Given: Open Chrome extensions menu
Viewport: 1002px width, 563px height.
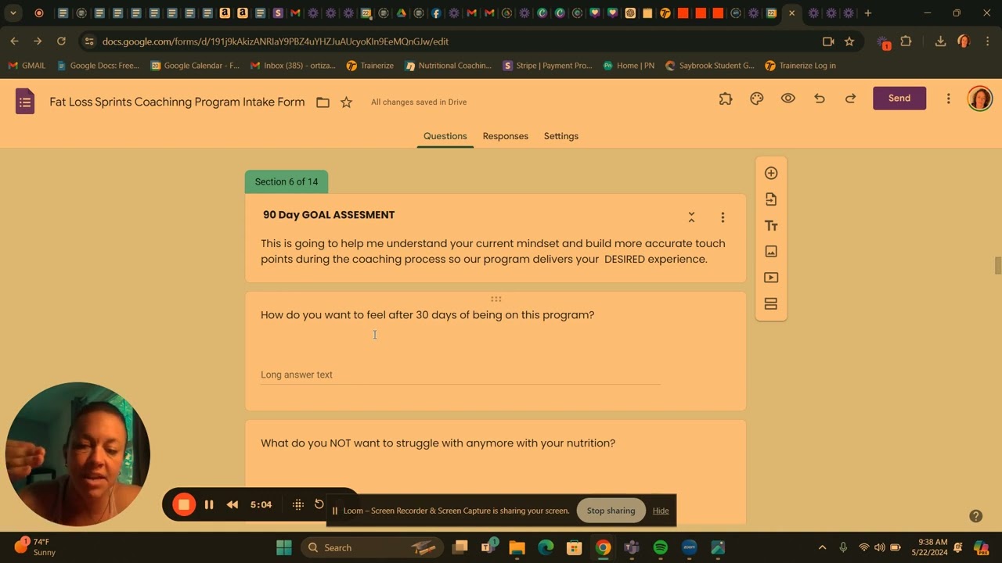Looking at the screenshot, I should 906,41.
